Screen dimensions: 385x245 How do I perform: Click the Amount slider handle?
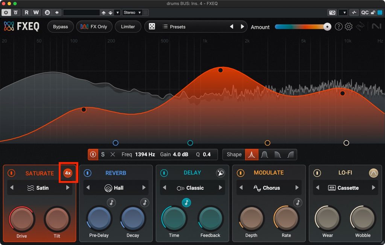(x=327, y=27)
